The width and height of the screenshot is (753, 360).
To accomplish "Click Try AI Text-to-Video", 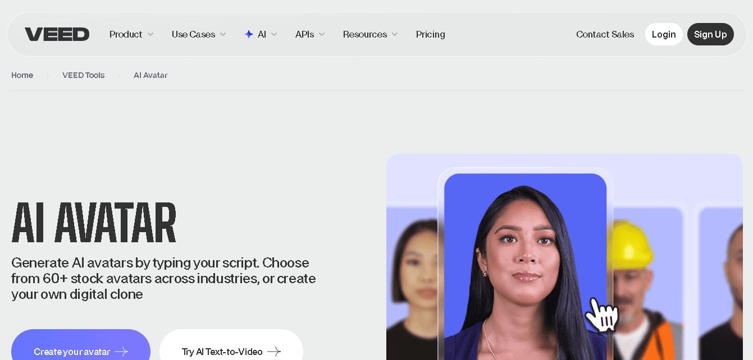I will 222,352.
